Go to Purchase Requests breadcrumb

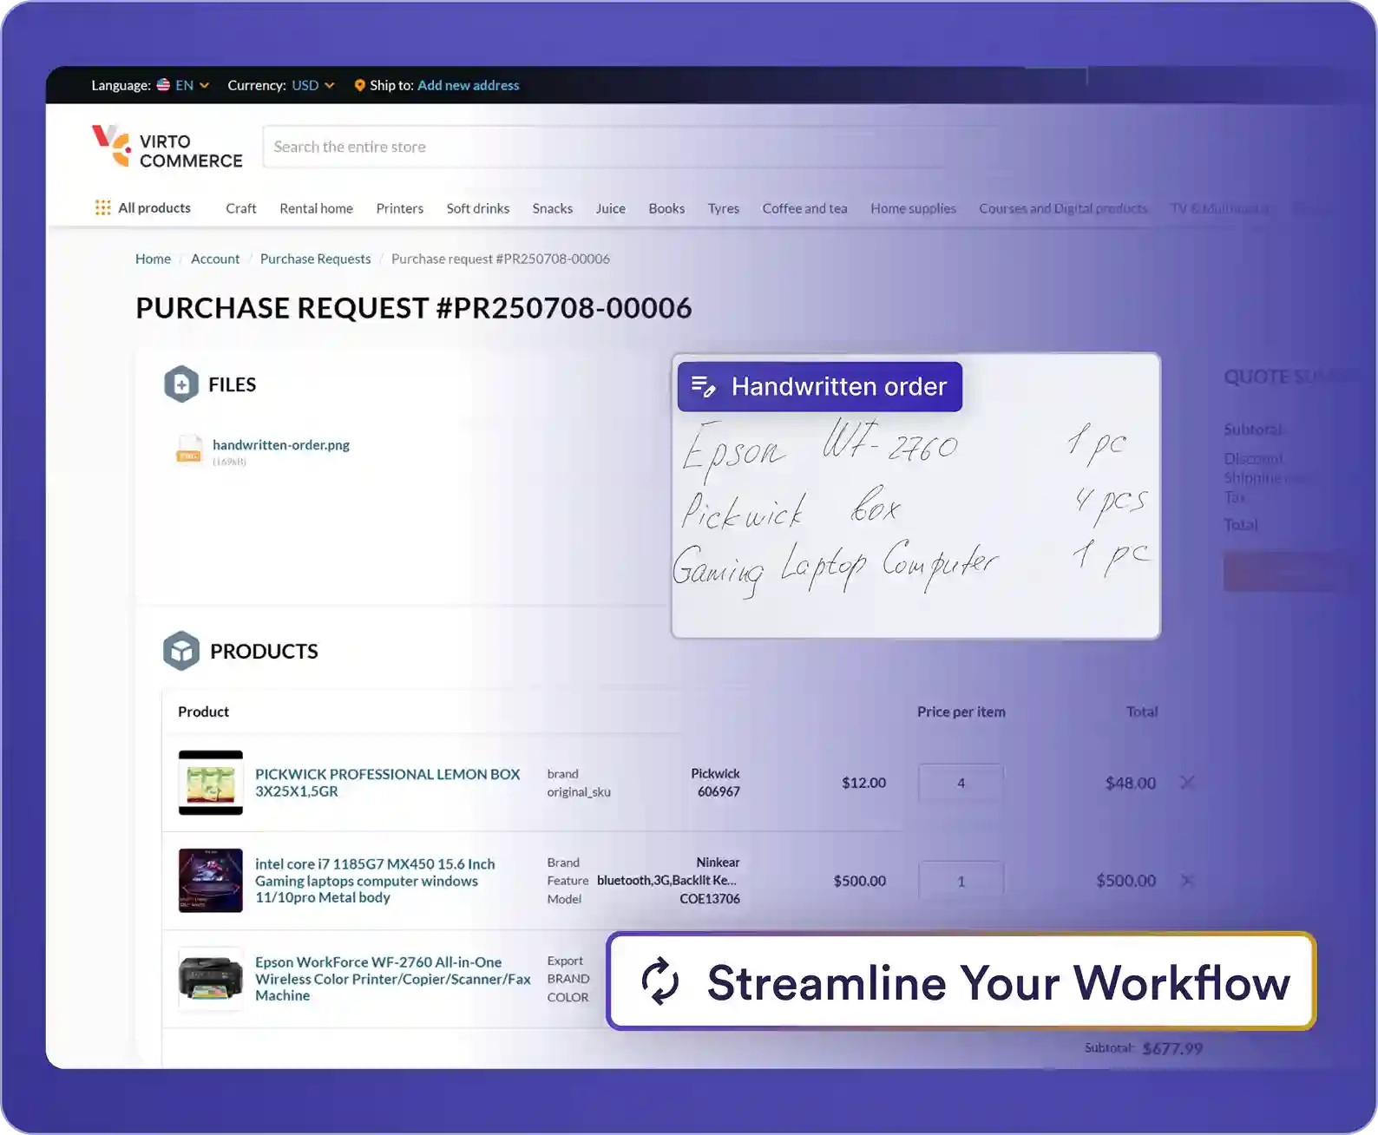point(316,259)
